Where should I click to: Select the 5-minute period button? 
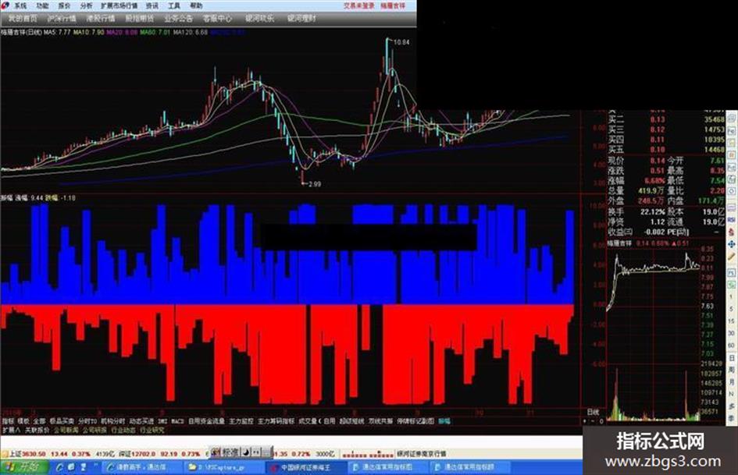coord(732,309)
